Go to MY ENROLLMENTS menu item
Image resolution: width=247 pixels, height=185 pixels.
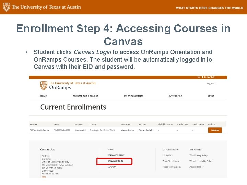click(x=133, y=96)
